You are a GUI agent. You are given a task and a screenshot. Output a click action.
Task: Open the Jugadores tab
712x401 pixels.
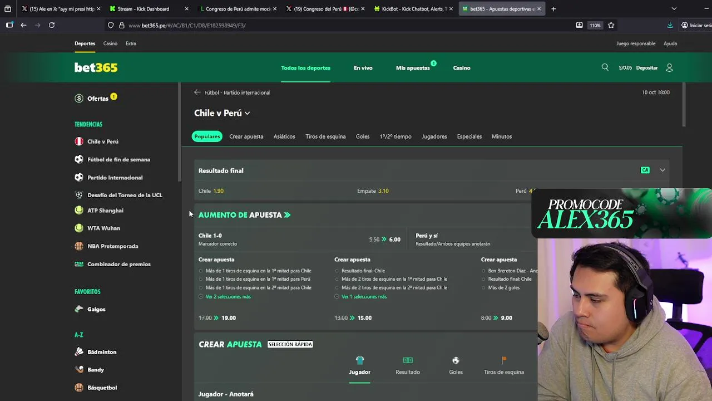coord(434,136)
